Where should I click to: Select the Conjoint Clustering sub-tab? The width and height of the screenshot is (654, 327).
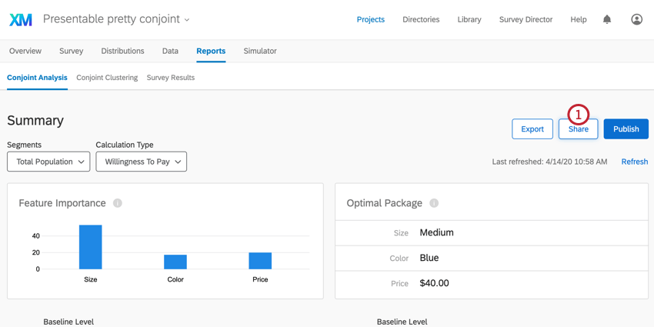click(x=107, y=78)
